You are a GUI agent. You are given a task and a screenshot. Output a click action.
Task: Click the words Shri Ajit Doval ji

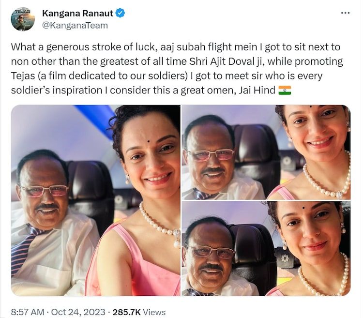(x=227, y=61)
